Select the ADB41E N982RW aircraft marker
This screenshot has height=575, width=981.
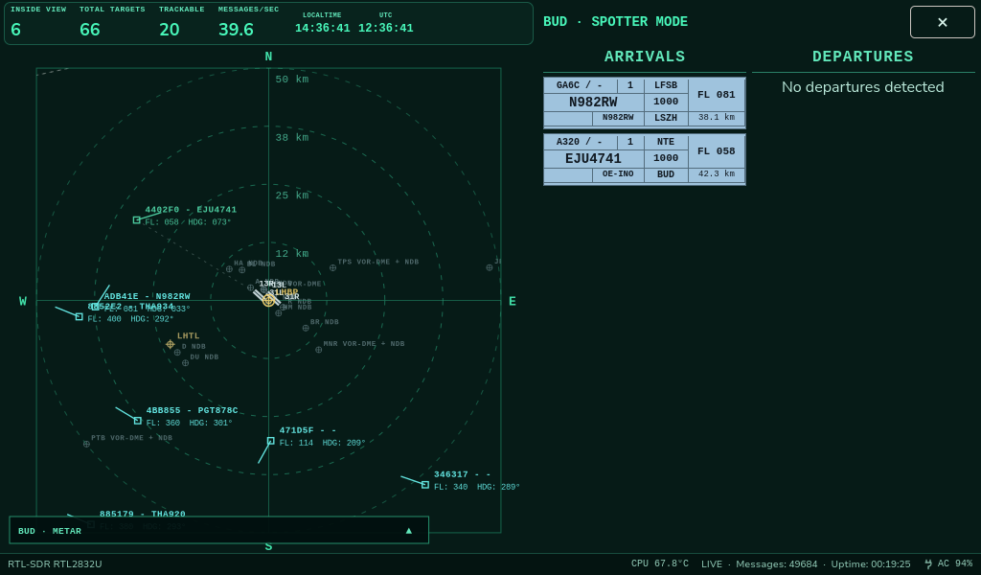tap(95, 307)
